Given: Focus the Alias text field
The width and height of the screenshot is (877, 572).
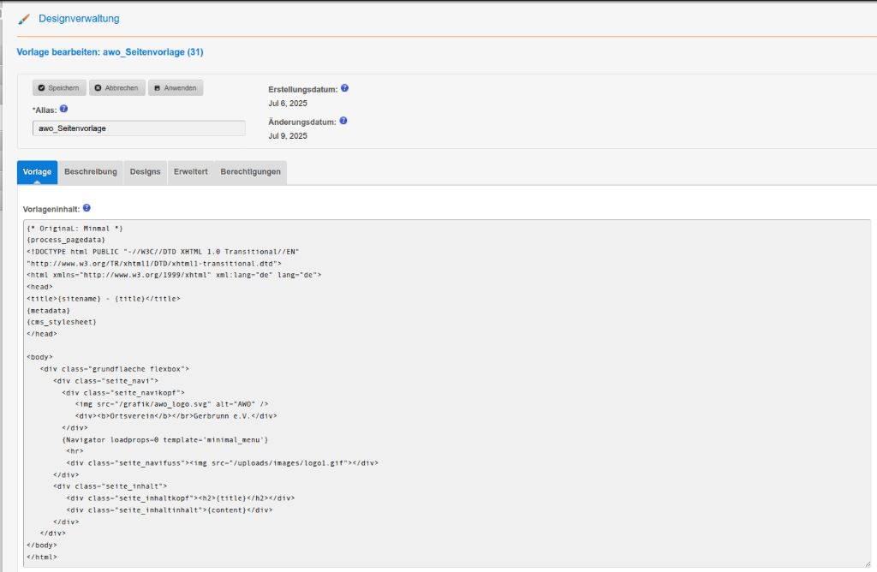Looking at the screenshot, I should pos(139,128).
